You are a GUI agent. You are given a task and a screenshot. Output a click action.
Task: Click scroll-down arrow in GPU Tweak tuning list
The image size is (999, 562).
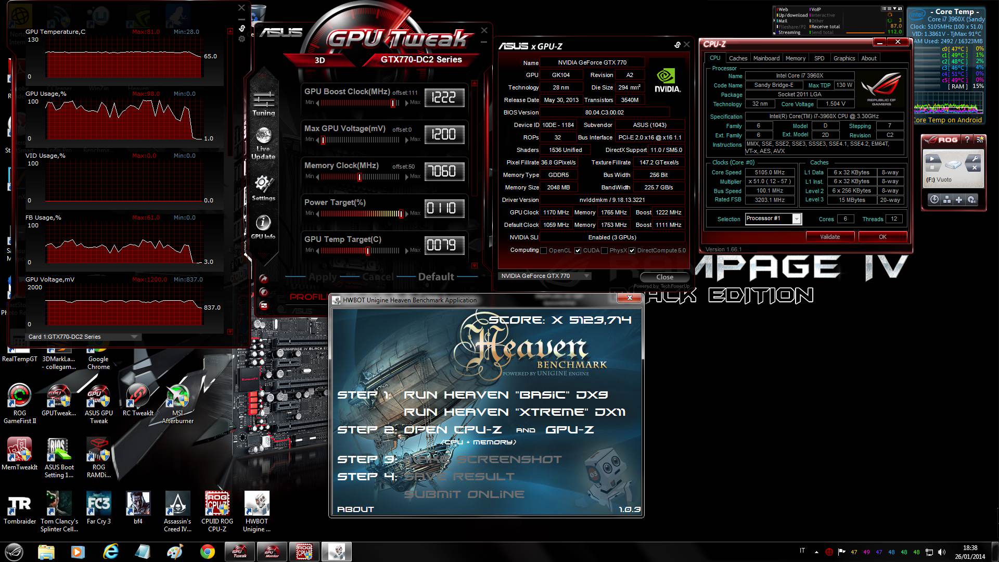[474, 266]
